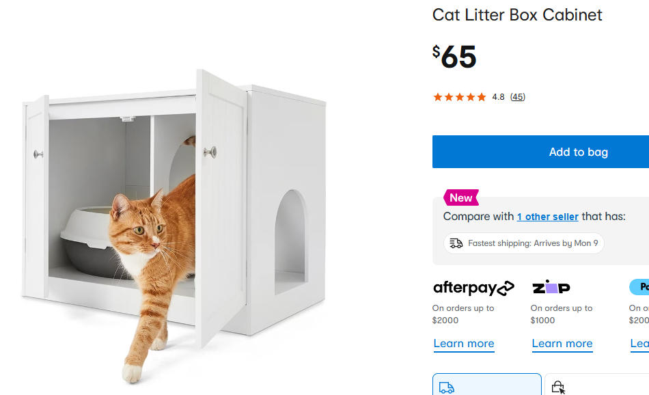The image size is (649, 395).
Task: Click the Afterpay orders up to $2000 text
Action: [463, 314]
